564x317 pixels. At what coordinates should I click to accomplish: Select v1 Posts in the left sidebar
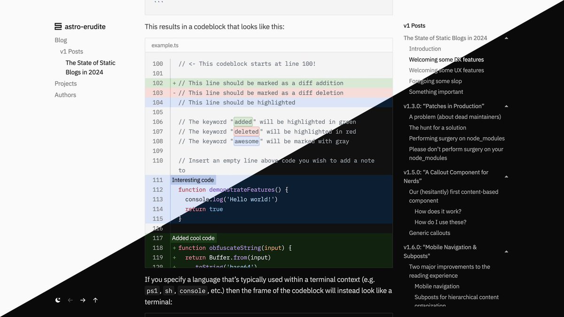point(71,52)
